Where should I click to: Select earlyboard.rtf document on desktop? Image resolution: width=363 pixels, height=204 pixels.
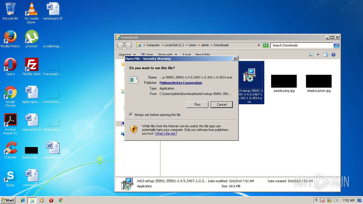click(x=53, y=11)
